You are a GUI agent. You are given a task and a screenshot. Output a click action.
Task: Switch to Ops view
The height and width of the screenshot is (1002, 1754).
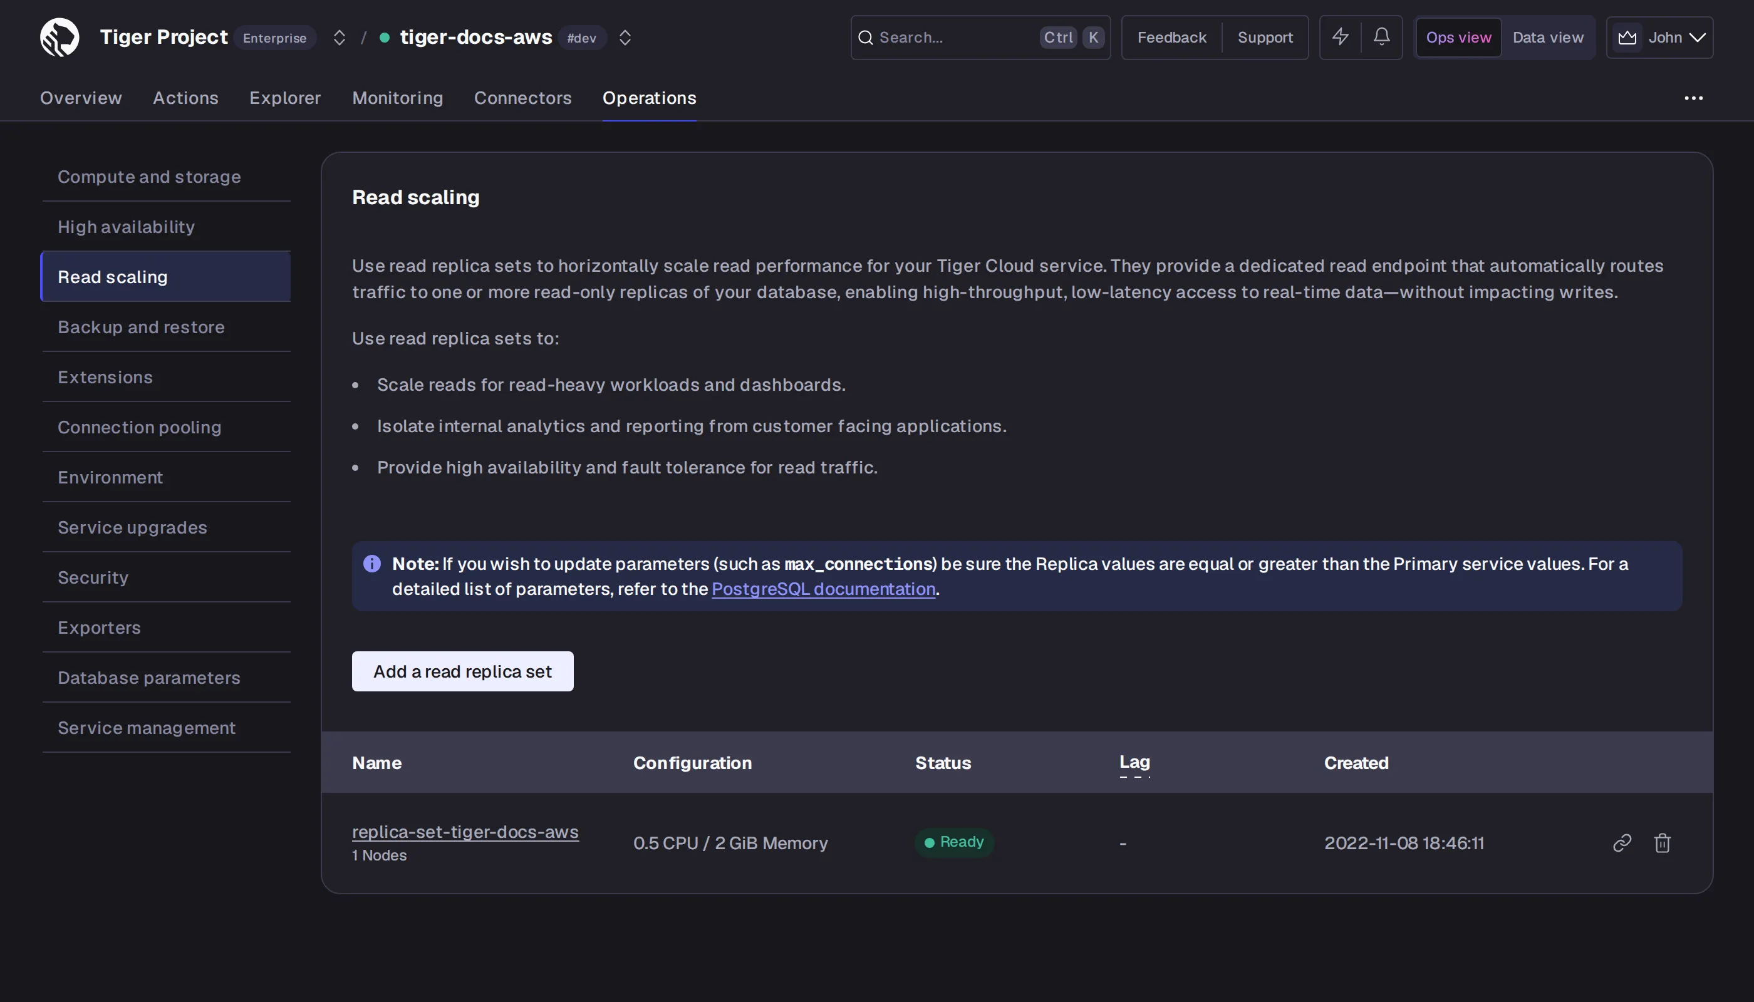pyautogui.click(x=1458, y=37)
